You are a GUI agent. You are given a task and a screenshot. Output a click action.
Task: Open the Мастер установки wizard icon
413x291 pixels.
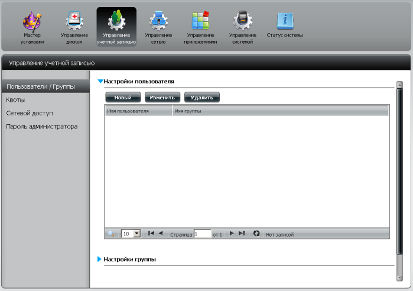(32, 27)
